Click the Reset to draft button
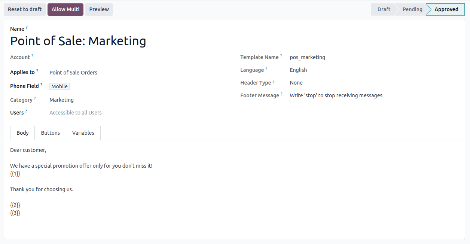The image size is (470, 244). click(25, 9)
